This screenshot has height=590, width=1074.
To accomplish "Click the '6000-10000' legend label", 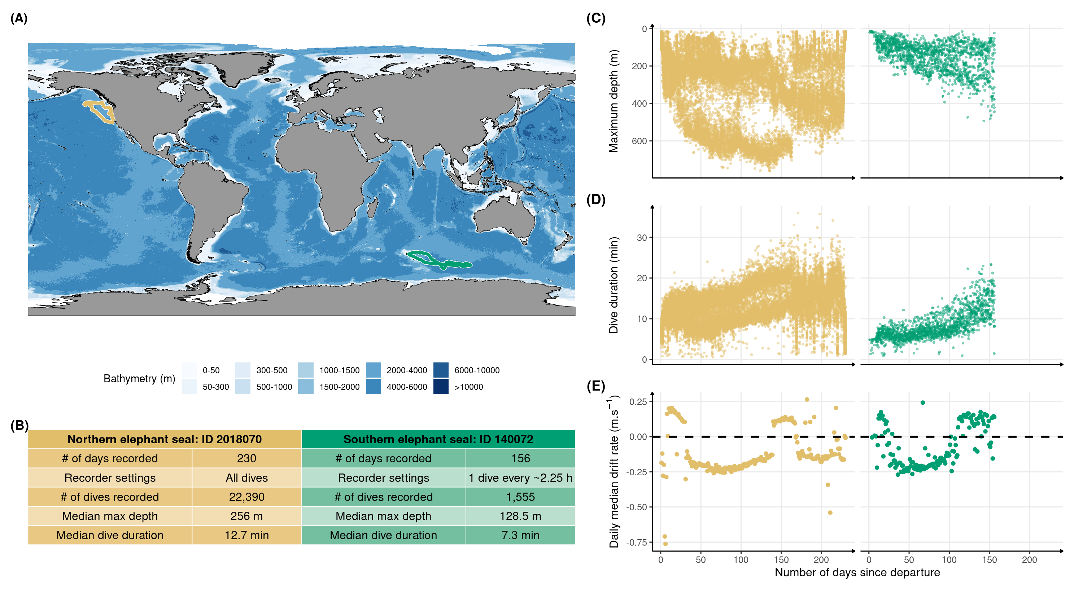I will pyautogui.click(x=477, y=370).
